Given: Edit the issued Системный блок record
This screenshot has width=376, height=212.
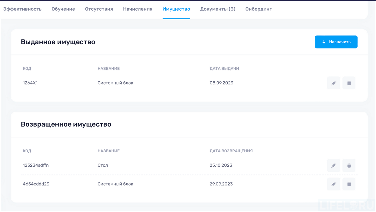Looking at the screenshot, I should (x=333, y=83).
